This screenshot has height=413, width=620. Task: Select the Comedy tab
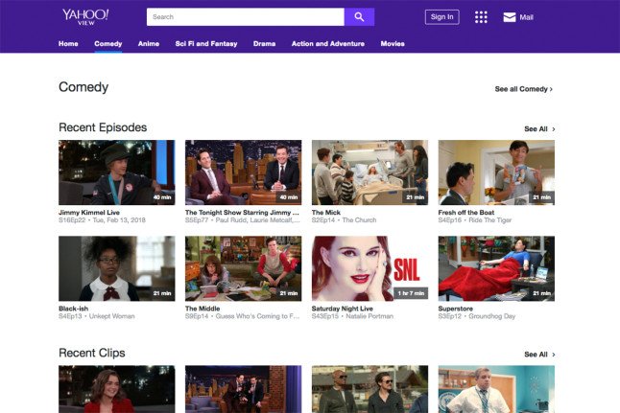[107, 44]
